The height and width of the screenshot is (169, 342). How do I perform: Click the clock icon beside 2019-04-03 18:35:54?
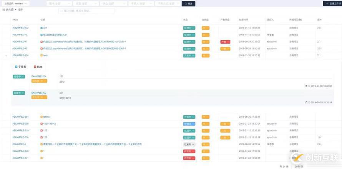click(309, 102)
